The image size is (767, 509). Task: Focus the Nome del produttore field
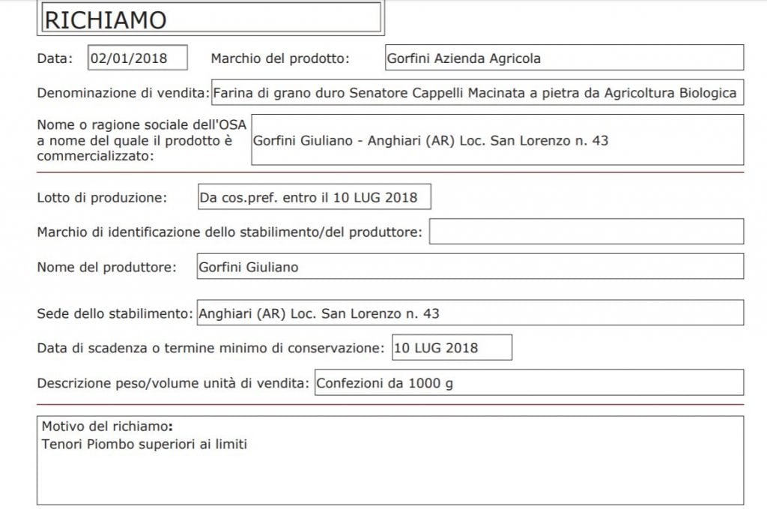click(470, 266)
